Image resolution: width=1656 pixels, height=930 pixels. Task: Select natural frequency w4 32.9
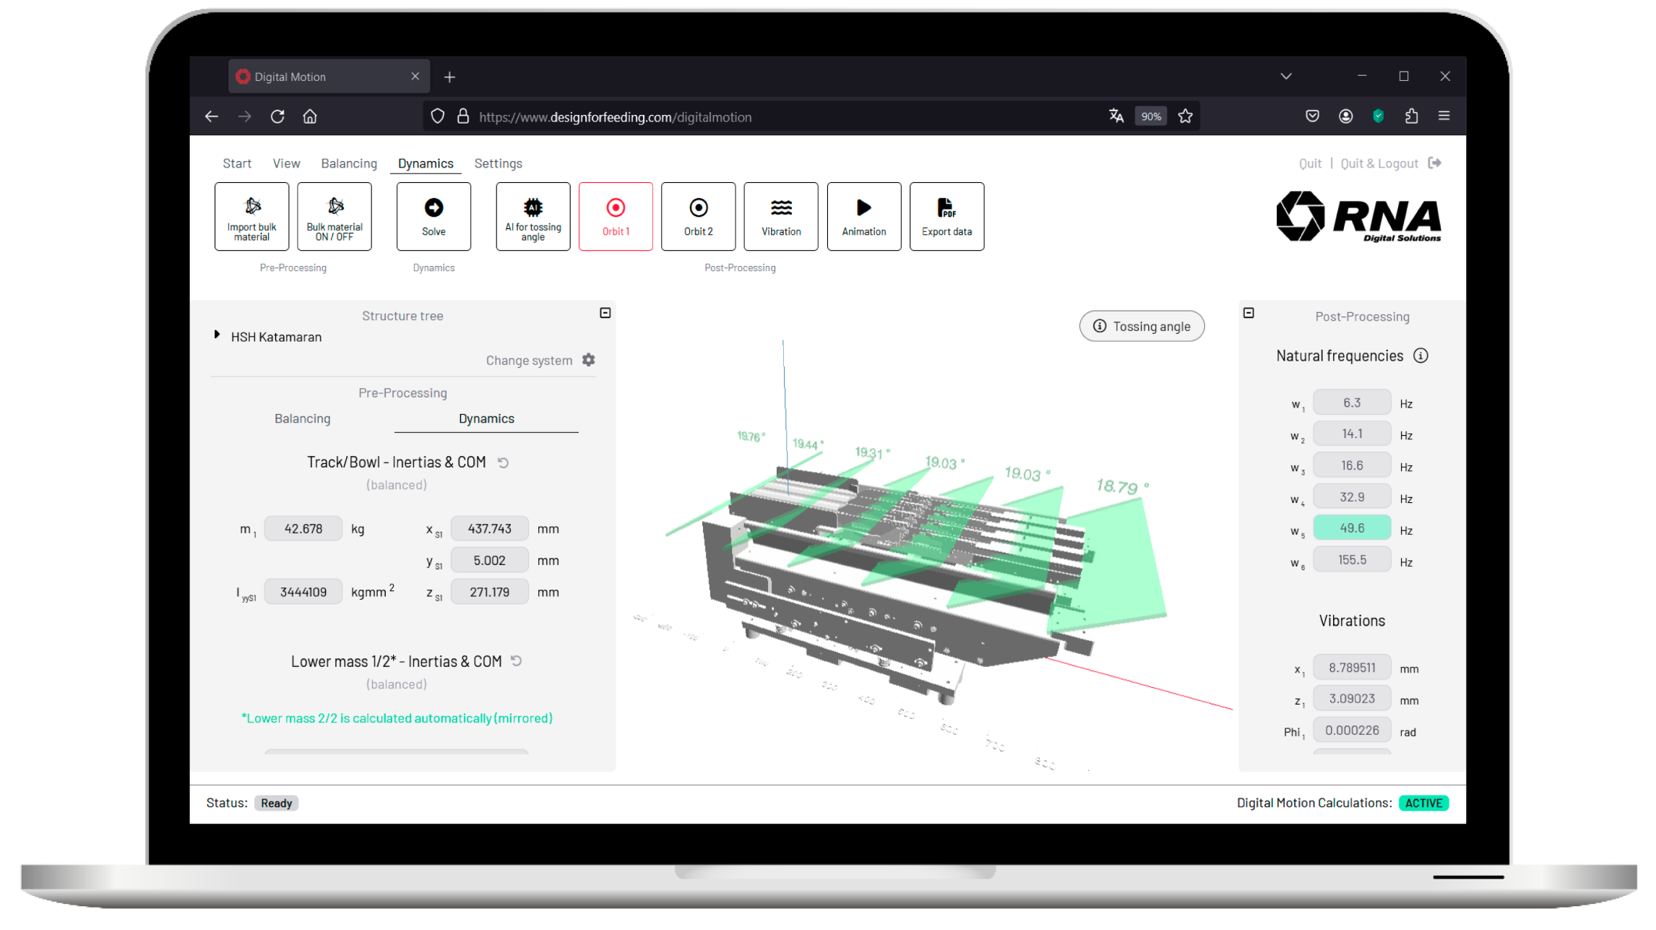[x=1352, y=497]
